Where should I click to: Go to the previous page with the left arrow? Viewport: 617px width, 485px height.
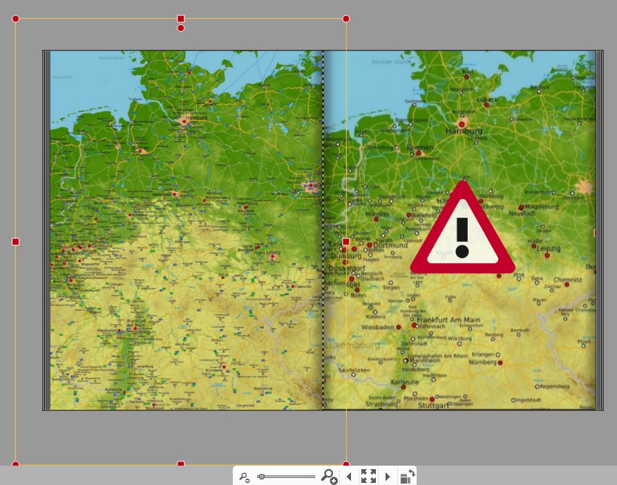point(349,477)
